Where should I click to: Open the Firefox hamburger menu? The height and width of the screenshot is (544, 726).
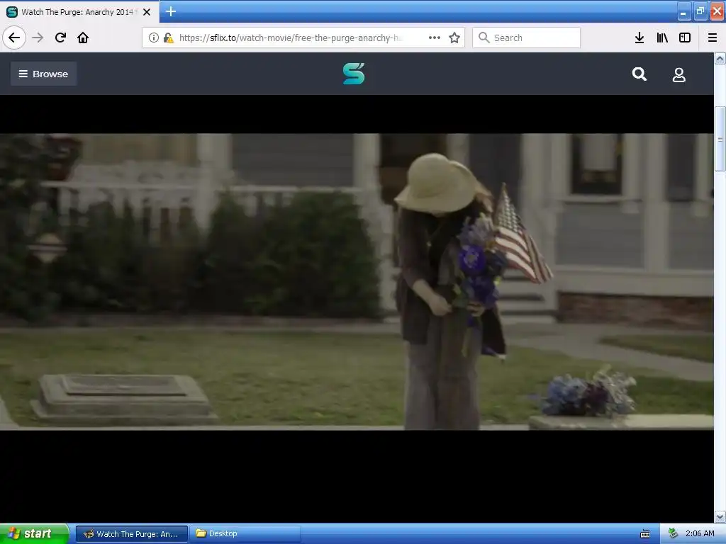coord(713,38)
